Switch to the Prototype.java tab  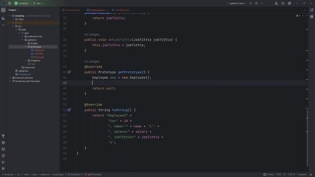(71, 10)
